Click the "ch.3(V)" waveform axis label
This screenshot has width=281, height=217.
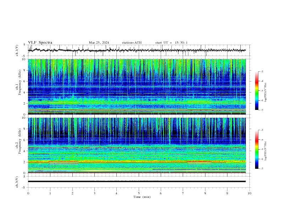[x=17, y=182]
